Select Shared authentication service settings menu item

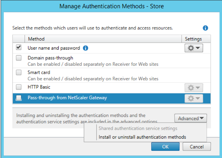pos(138,128)
